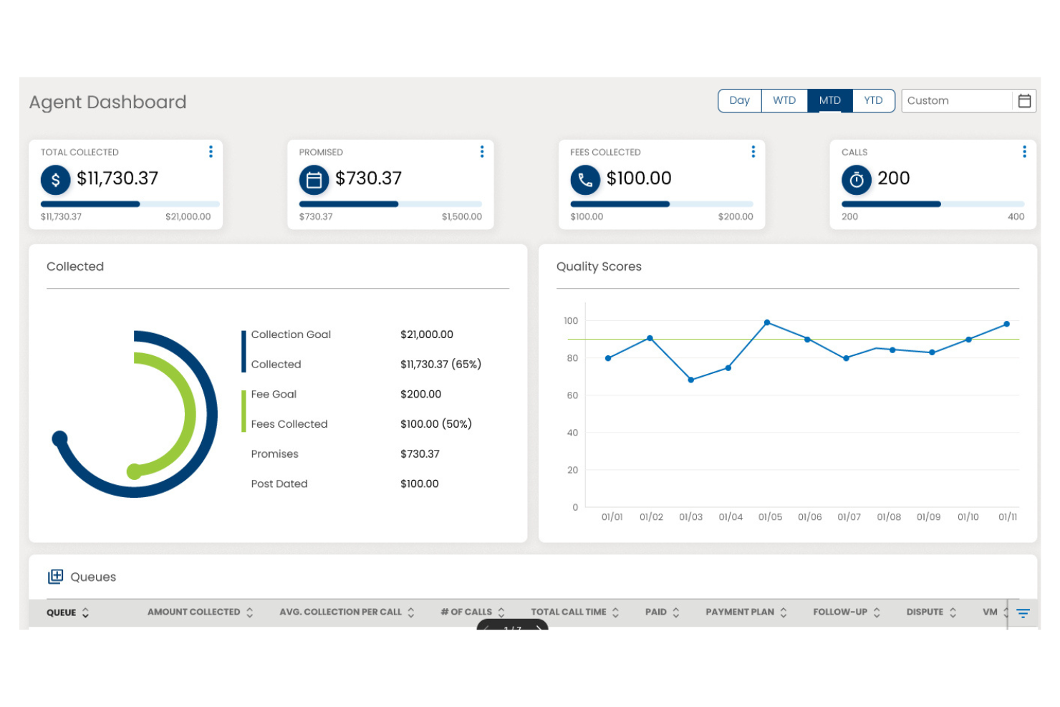Screen dimensions: 1060x707
Task: Click the sort arrows beside QUEUE column
Action: tap(85, 612)
